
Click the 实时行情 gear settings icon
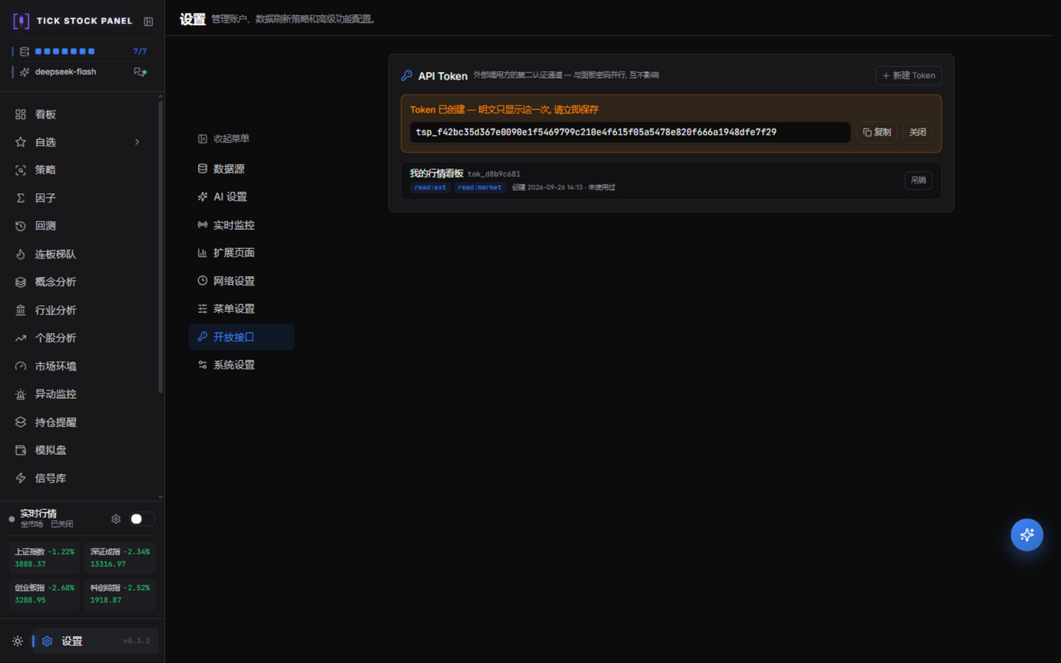116,519
